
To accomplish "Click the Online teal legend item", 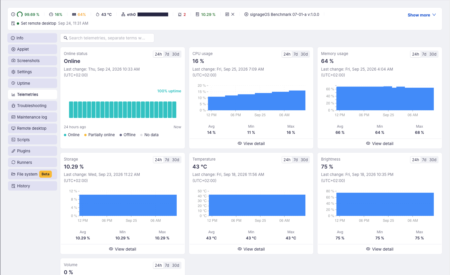I will 72,135.
